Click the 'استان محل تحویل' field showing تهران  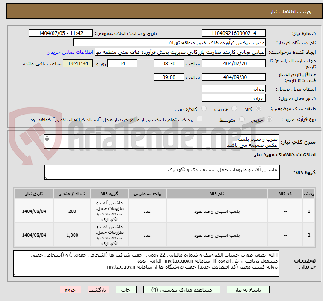[x=233, y=89]
